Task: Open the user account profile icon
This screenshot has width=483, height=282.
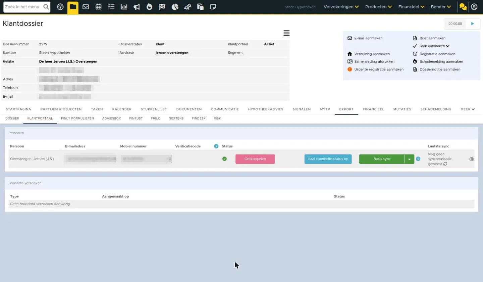Action: pyautogui.click(x=474, y=7)
